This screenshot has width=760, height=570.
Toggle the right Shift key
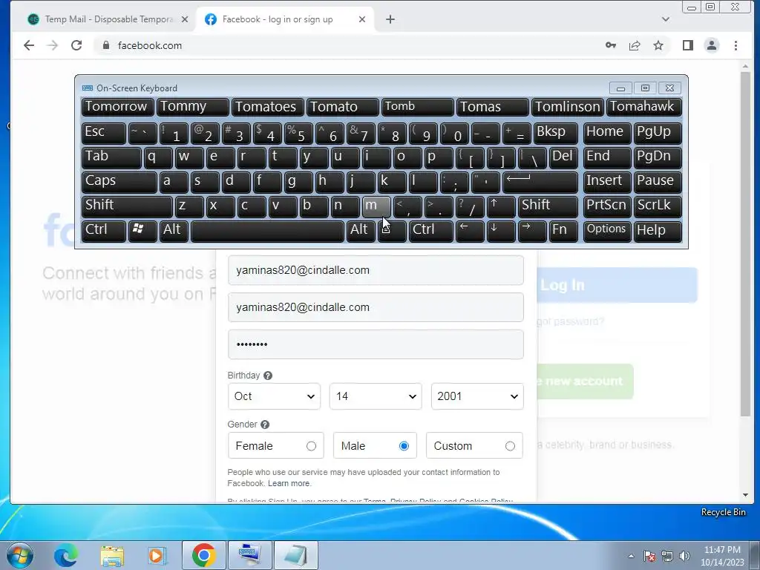click(x=548, y=206)
